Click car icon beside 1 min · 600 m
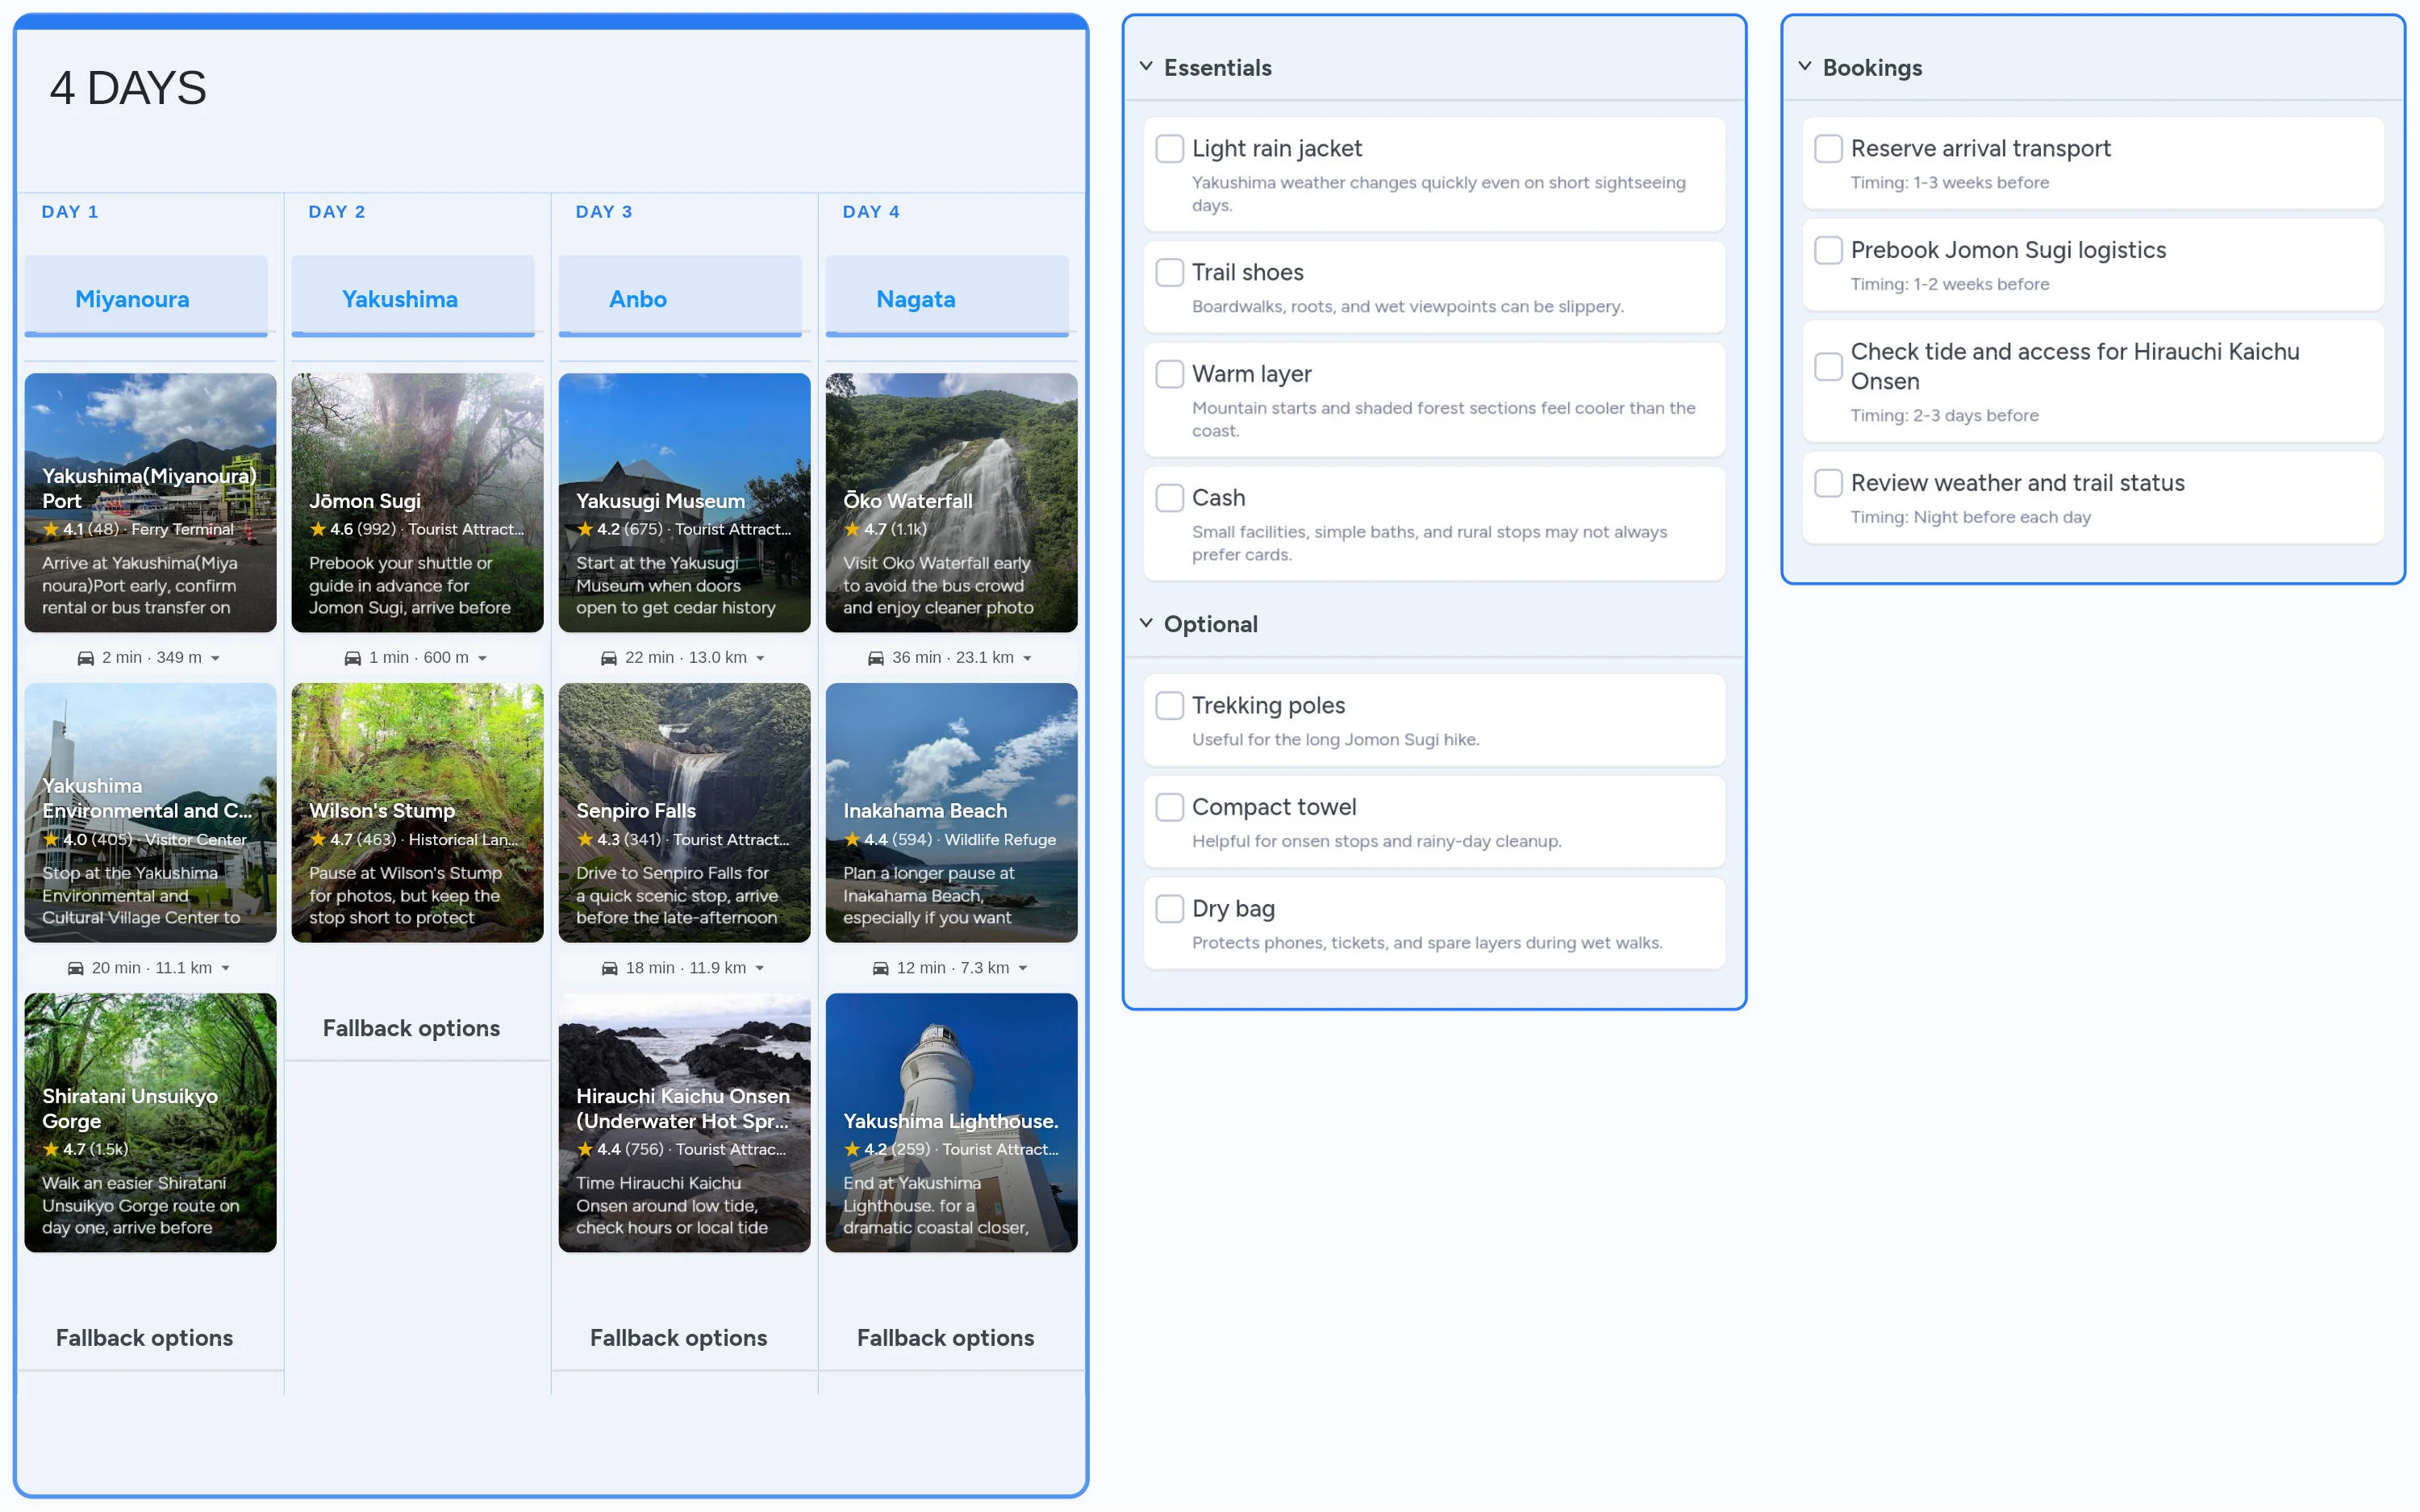This screenshot has width=2420, height=1512. point(353,658)
